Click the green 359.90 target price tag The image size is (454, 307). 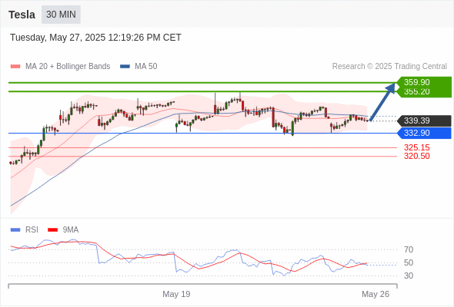click(x=425, y=82)
